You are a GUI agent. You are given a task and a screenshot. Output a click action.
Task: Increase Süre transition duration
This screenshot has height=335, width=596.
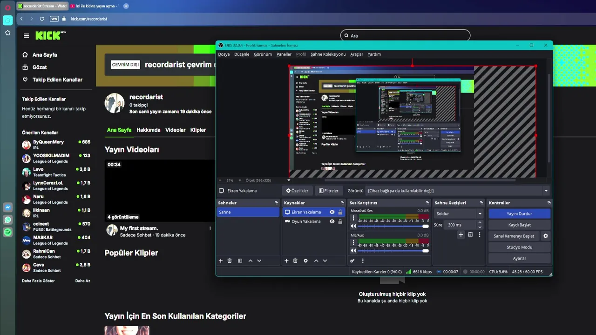[x=480, y=222]
